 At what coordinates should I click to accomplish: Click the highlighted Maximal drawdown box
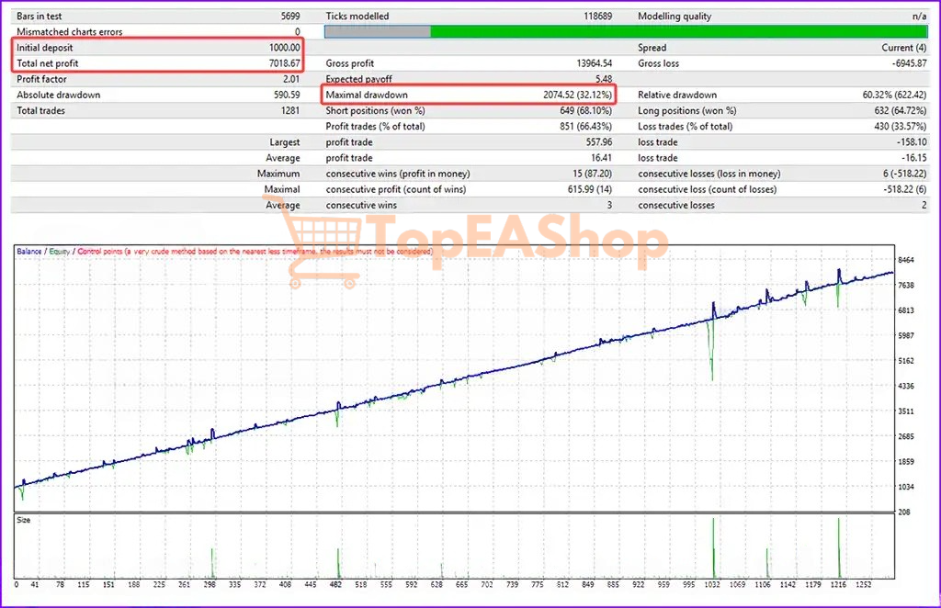(468, 95)
